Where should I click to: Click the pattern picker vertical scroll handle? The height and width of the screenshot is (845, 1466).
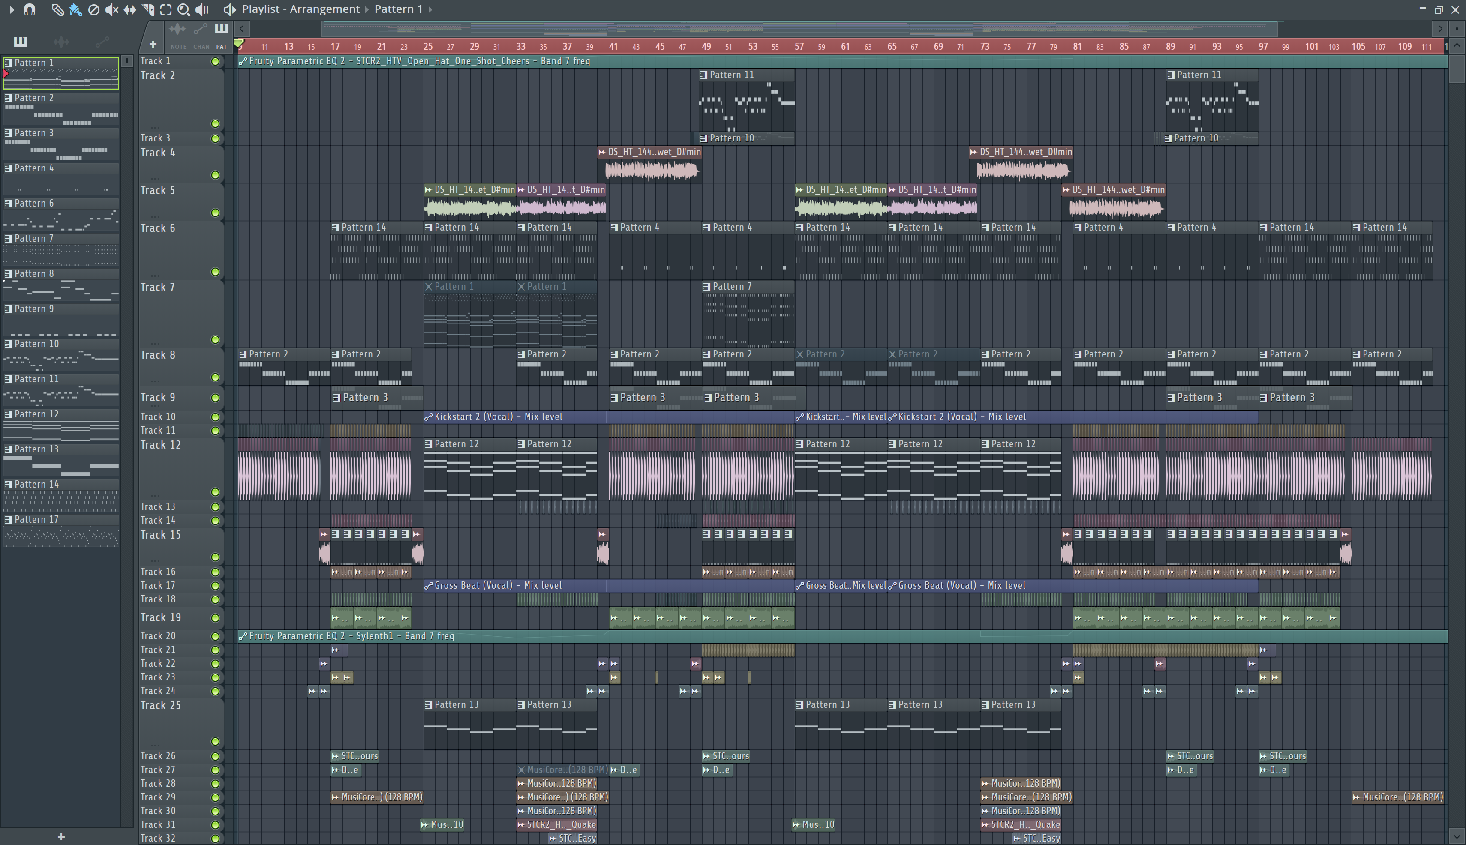click(x=127, y=60)
